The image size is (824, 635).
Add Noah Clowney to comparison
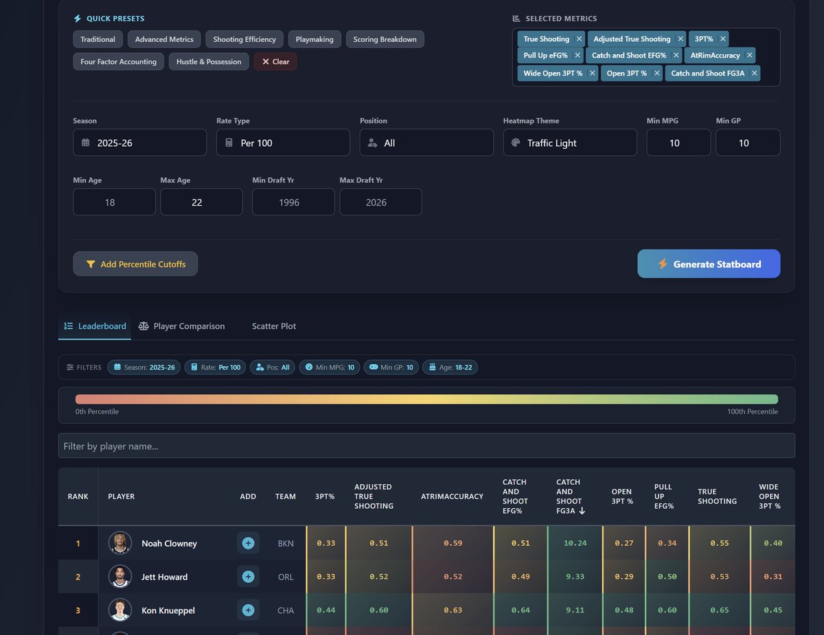(x=248, y=543)
